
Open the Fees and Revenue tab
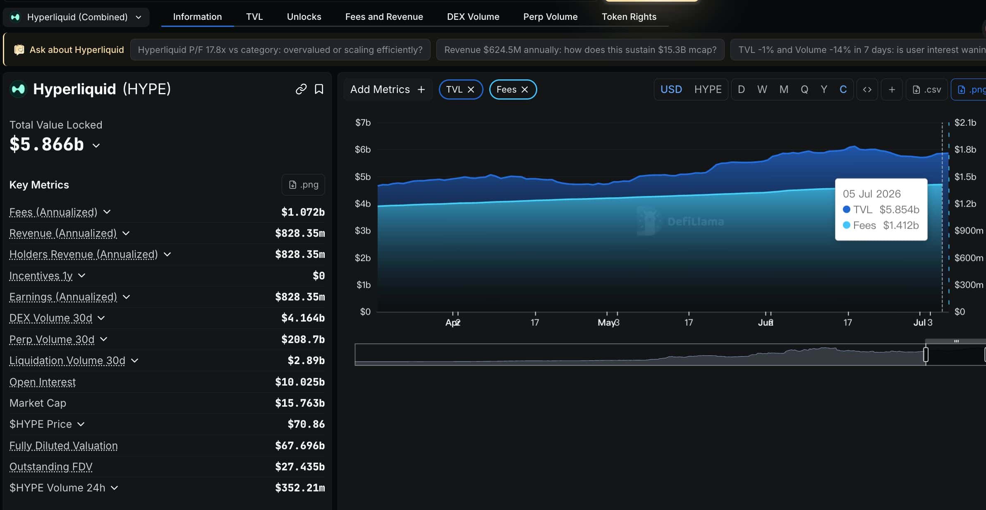click(x=384, y=17)
